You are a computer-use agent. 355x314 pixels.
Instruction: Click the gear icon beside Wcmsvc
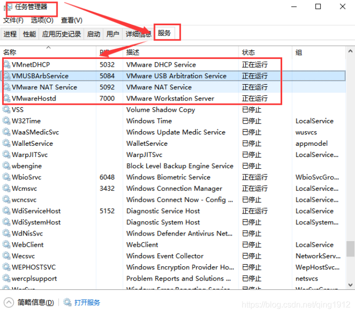(x=7, y=188)
